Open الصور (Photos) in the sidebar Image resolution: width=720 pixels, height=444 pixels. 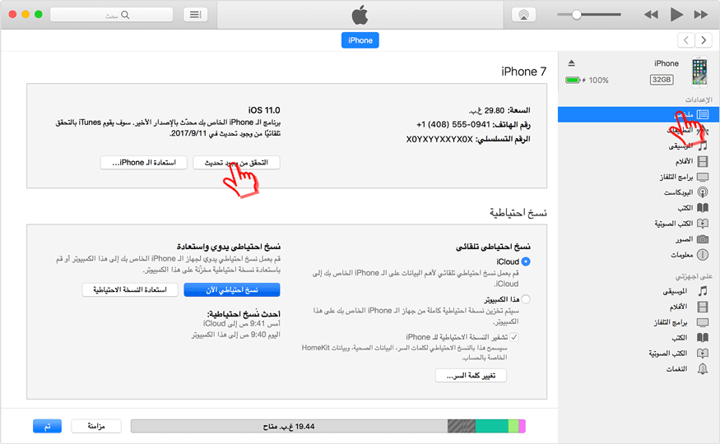(x=691, y=239)
